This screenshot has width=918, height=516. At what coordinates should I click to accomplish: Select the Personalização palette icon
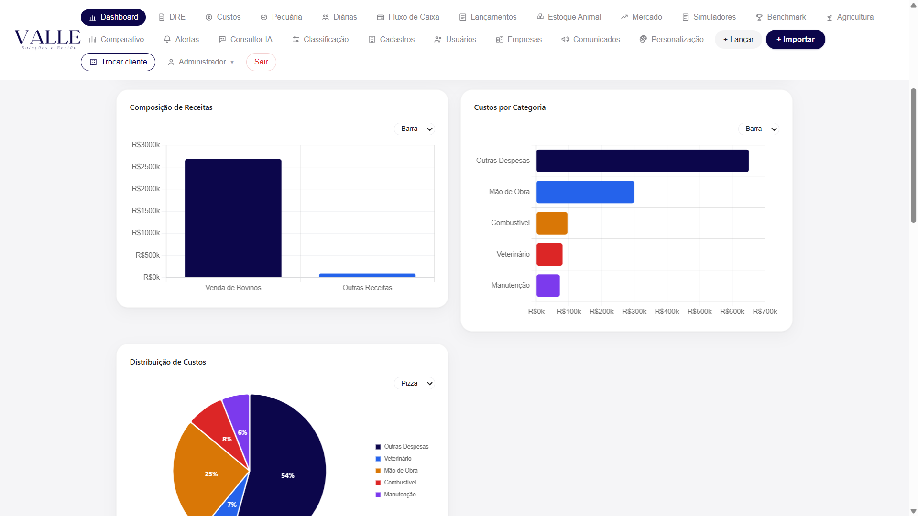(643, 39)
